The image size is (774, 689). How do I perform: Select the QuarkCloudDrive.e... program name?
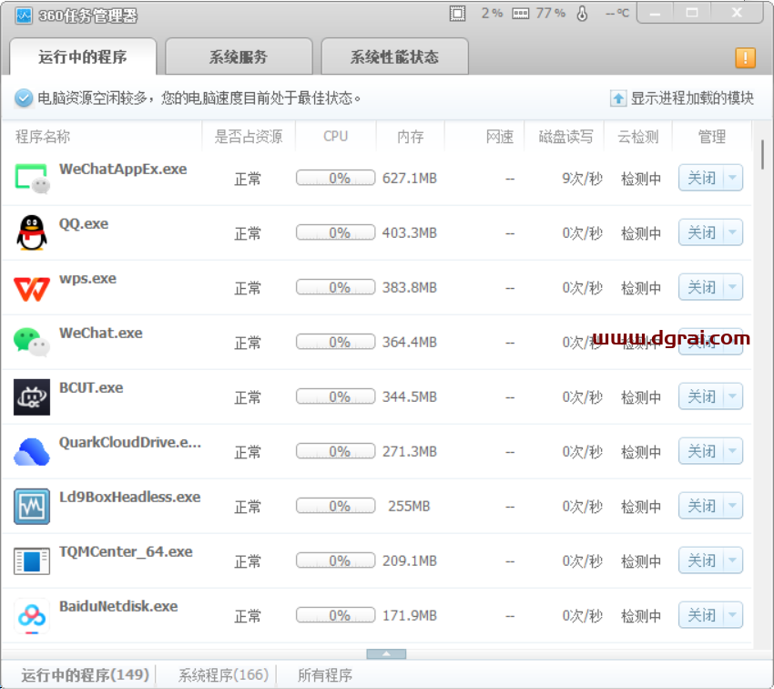point(130,443)
